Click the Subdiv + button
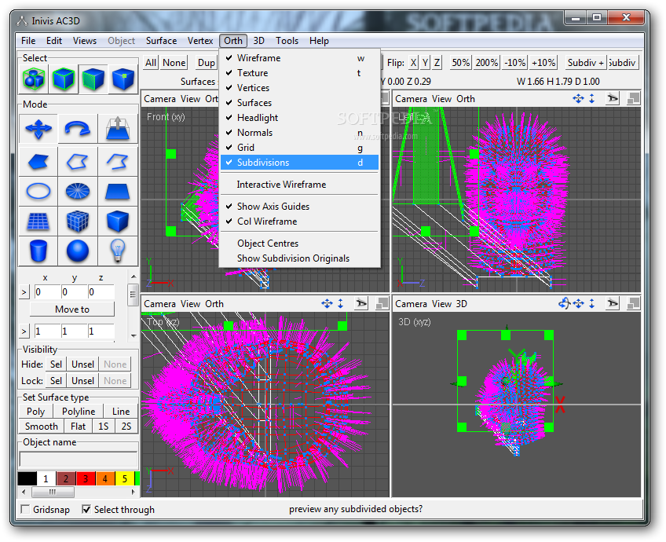The height and width of the screenshot is (542, 666). pyautogui.click(x=585, y=63)
